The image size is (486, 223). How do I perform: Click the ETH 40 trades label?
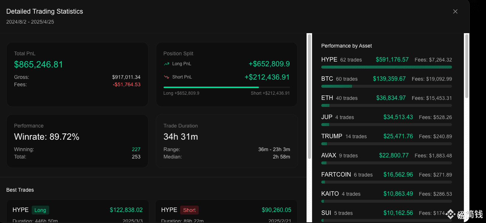coord(347,98)
